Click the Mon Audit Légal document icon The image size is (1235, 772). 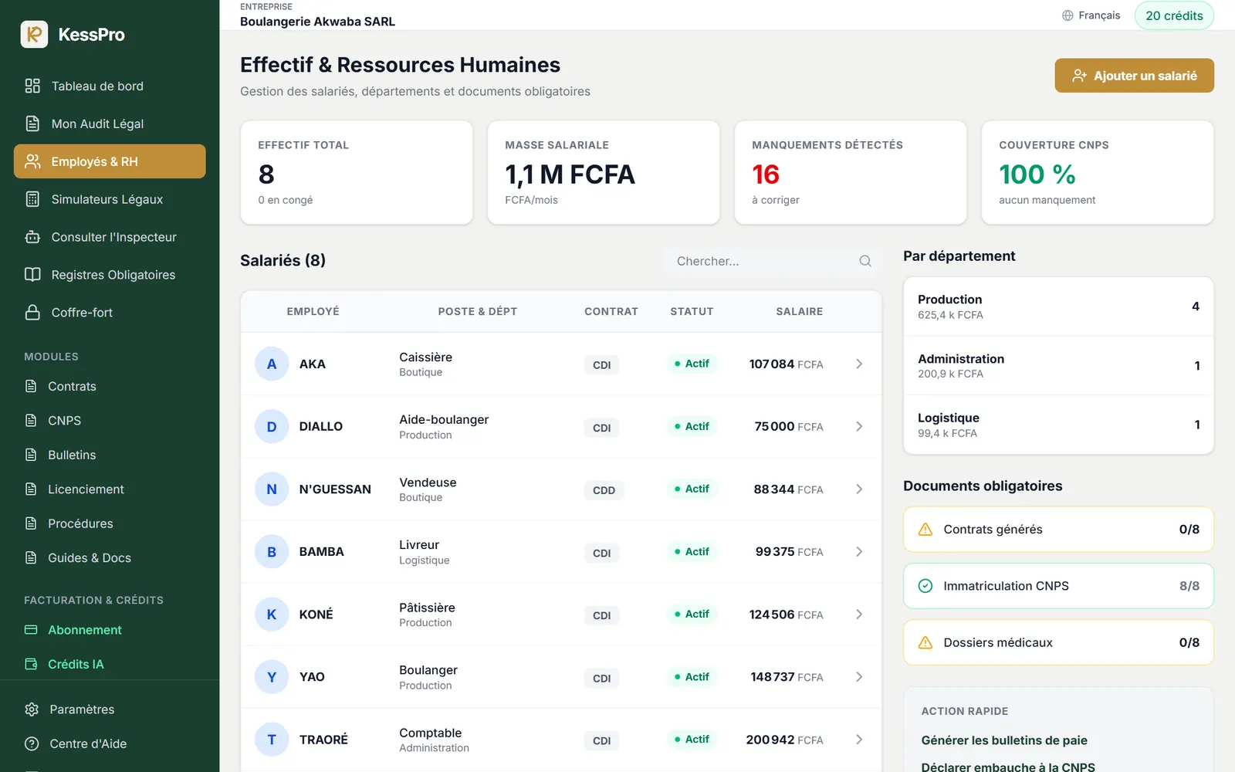[32, 124]
